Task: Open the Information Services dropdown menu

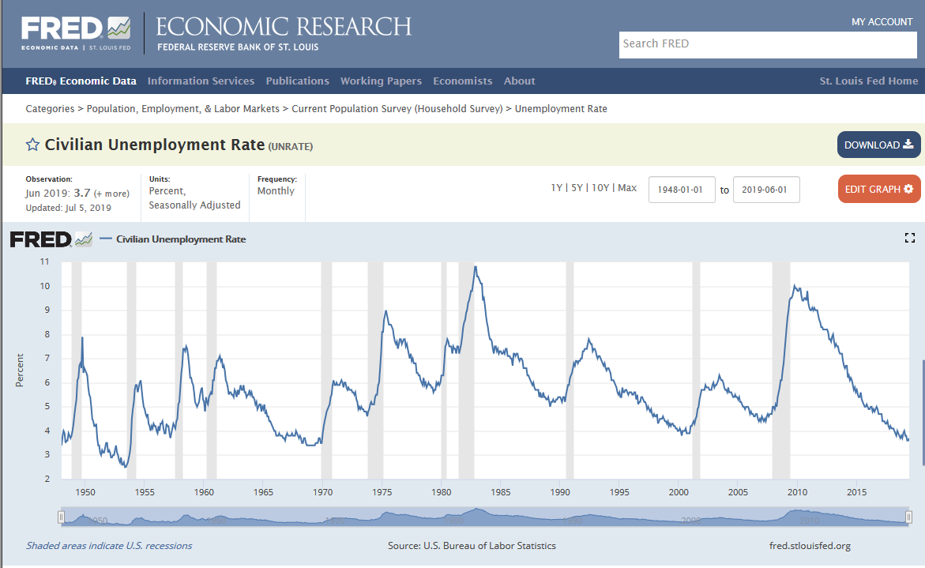Action: pos(201,81)
